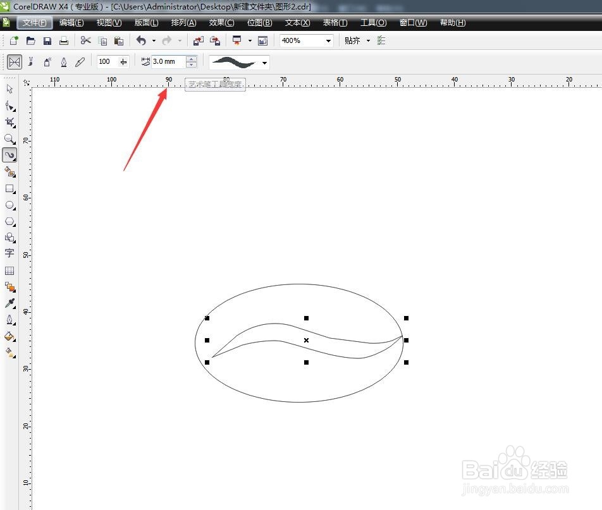The height and width of the screenshot is (510, 602).
Task: Open the undo history dropdown arrow
Action: point(154,40)
